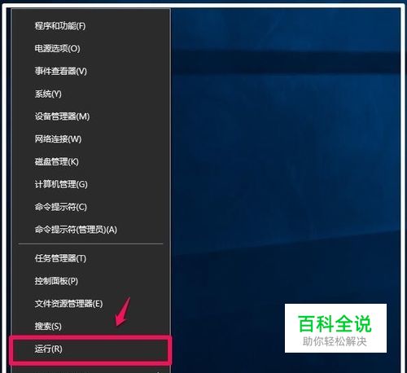Launch 文件资源管理器(E)
This screenshot has width=407, height=373.
(90, 304)
